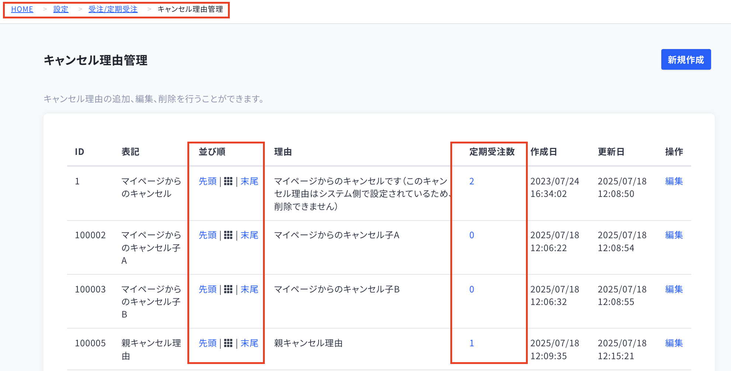Click 編集 for row 100003

674,289
